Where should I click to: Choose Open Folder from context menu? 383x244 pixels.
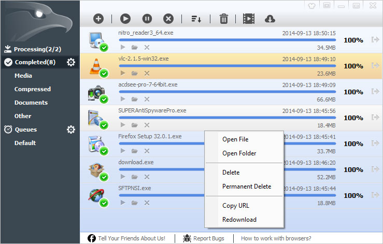pyautogui.click(x=239, y=153)
